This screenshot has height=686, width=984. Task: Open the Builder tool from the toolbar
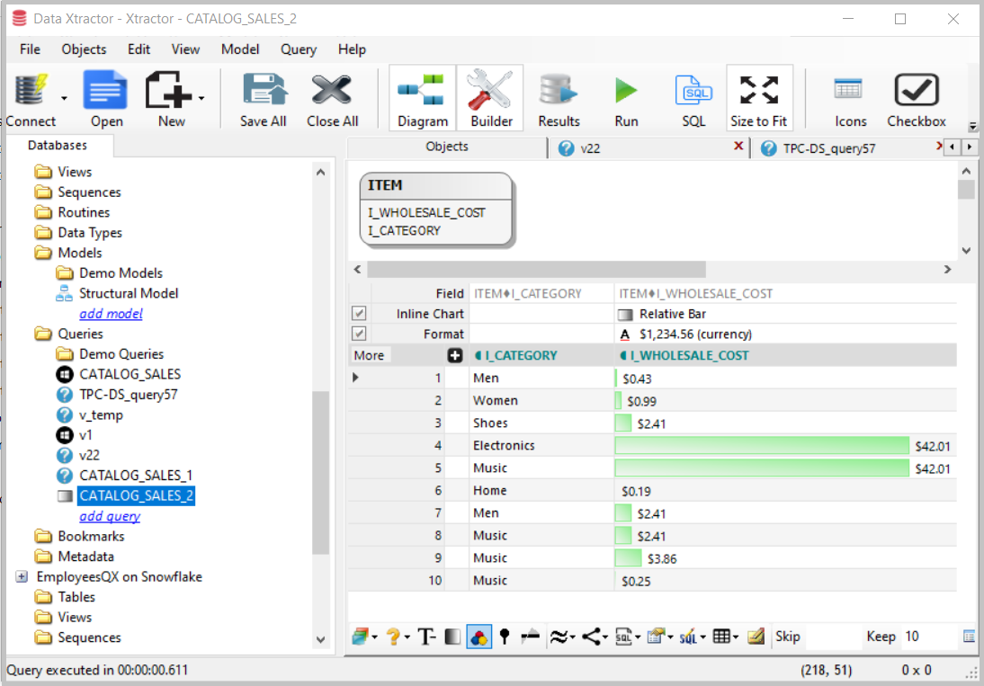tap(489, 97)
